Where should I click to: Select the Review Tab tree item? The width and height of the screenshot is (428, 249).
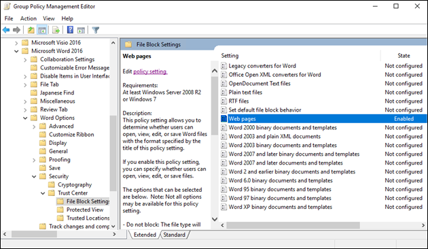[54, 110]
